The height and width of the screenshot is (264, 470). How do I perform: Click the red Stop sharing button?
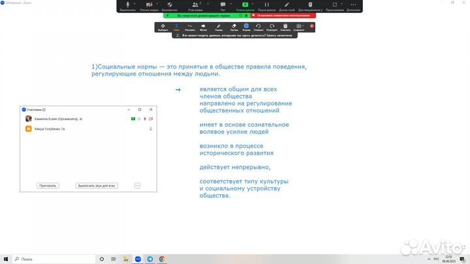[283, 15]
